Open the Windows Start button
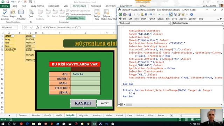The width and height of the screenshot is (224, 126). point(3,124)
